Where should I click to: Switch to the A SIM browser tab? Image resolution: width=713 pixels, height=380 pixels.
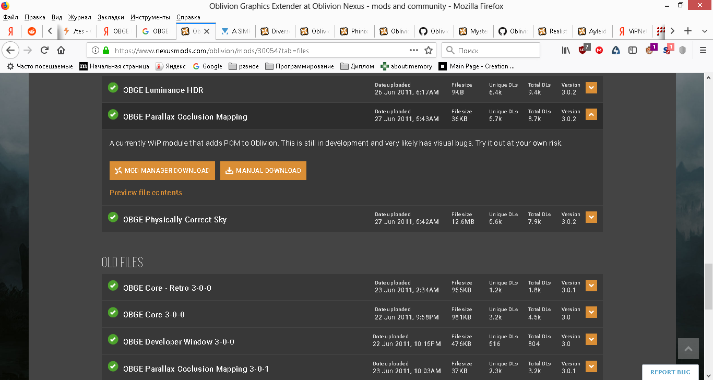(235, 31)
